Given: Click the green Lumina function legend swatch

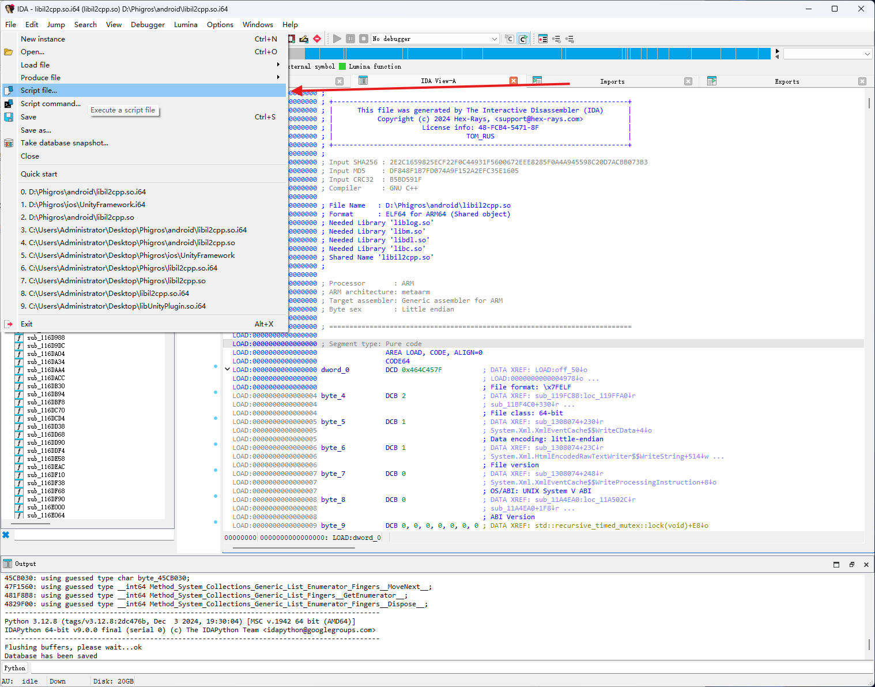Looking at the screenshot, I should [x=342, y=66].
